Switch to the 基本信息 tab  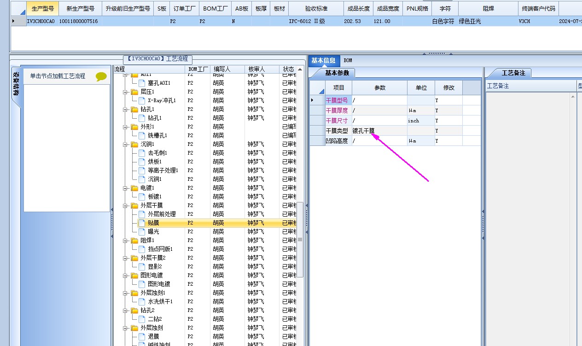[x=324, y=60]
